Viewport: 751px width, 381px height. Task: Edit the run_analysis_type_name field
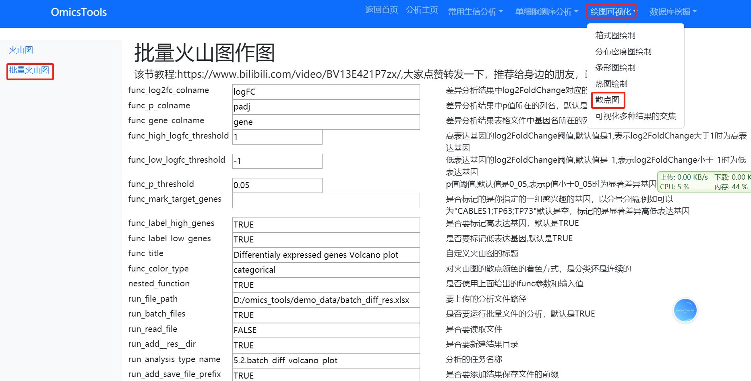tap(326, 360)
